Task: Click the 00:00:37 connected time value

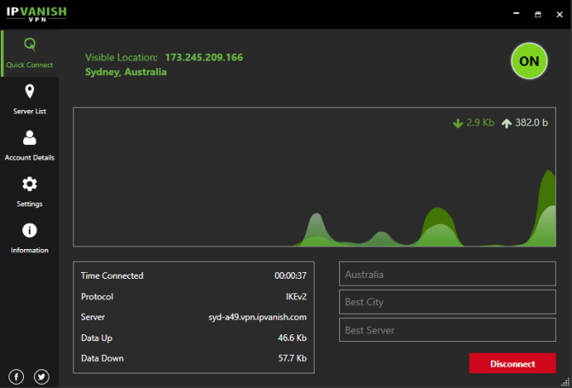Action: (291, 275)
